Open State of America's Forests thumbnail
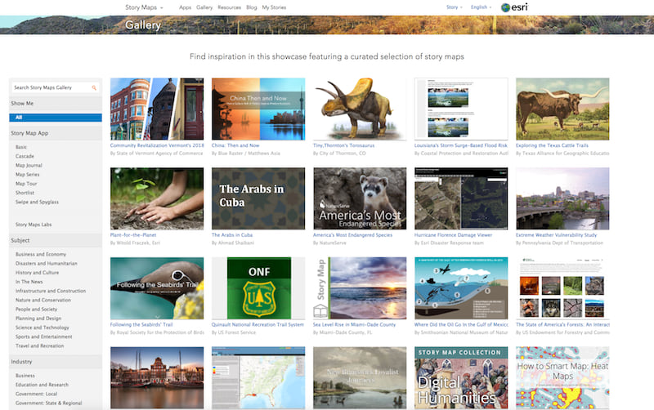 coord(562,288)
